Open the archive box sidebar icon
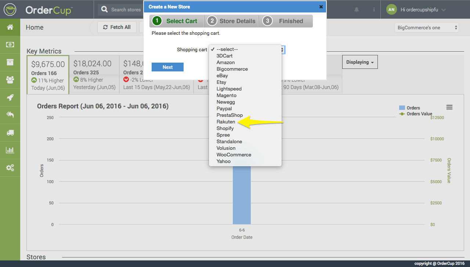 click(10, 62)
